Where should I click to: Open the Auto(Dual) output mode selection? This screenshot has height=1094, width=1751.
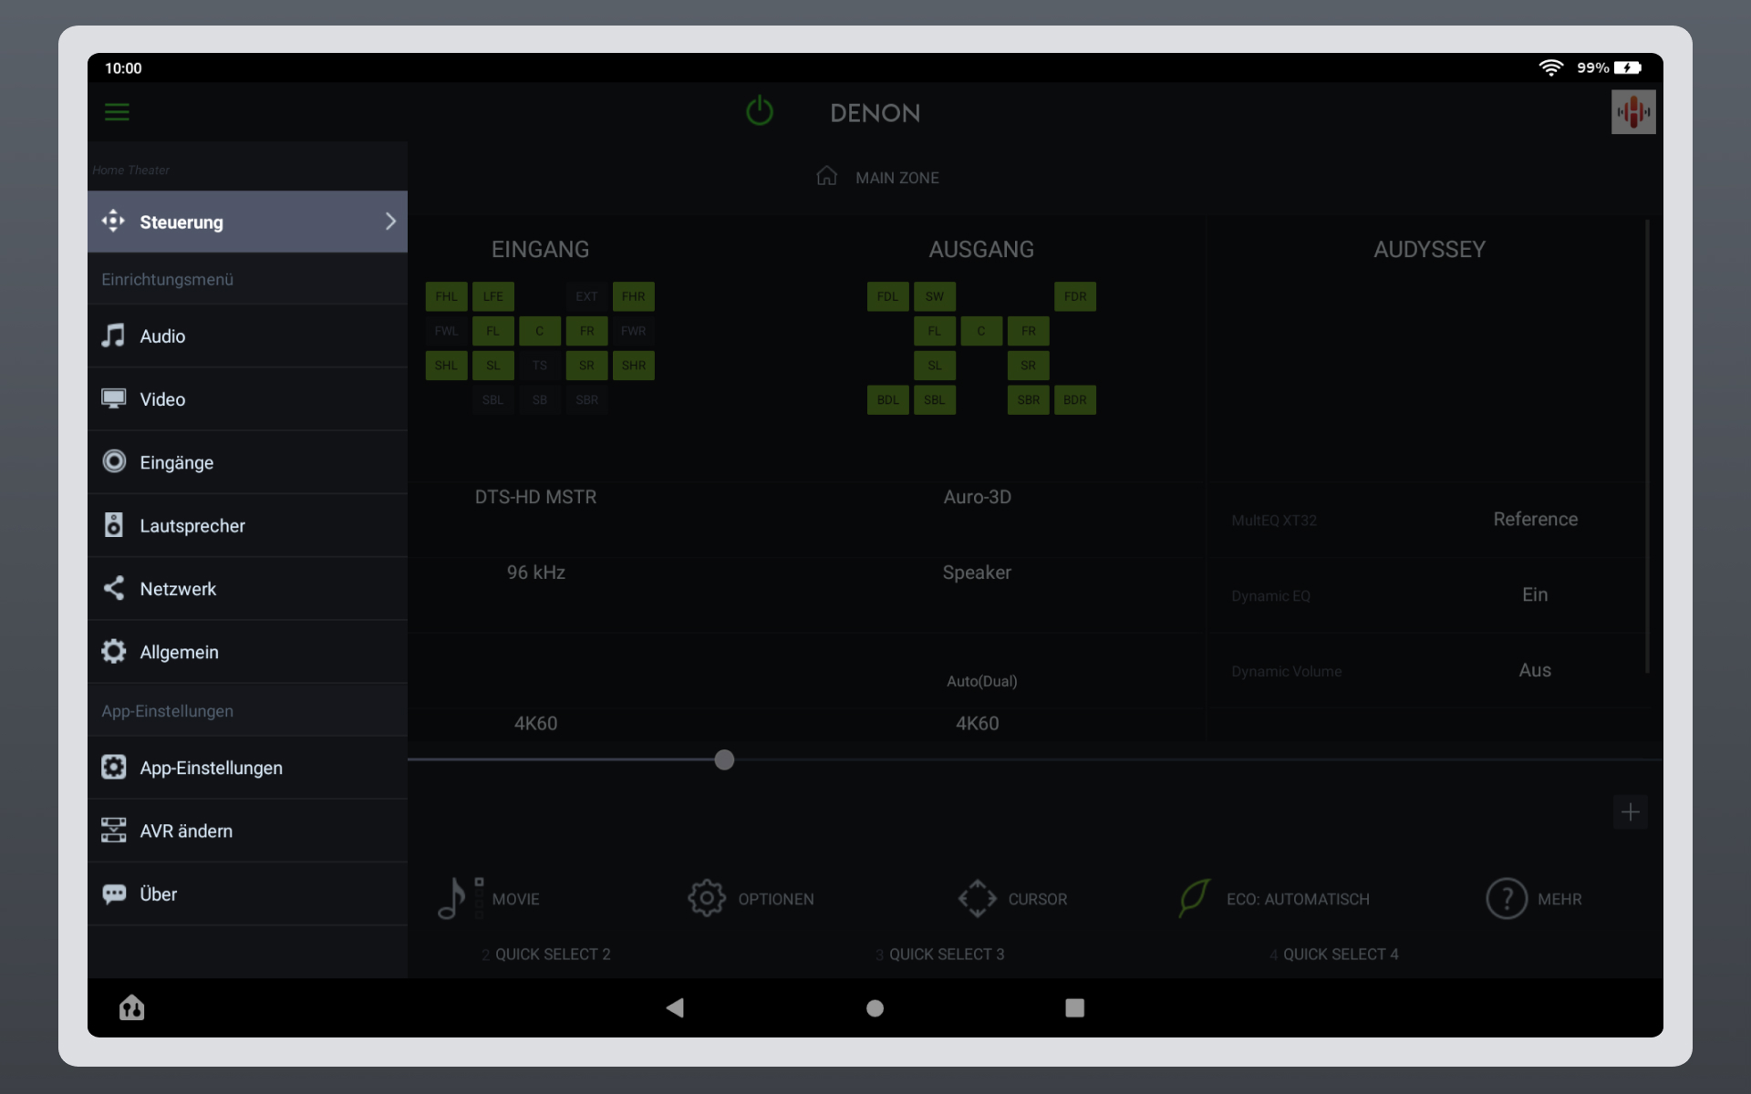(981, 680)
